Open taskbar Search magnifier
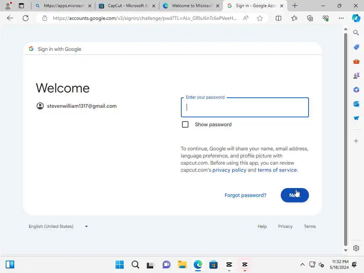This screenshot has height=273, width=364. pyautogui.click(x=135, y=264)
